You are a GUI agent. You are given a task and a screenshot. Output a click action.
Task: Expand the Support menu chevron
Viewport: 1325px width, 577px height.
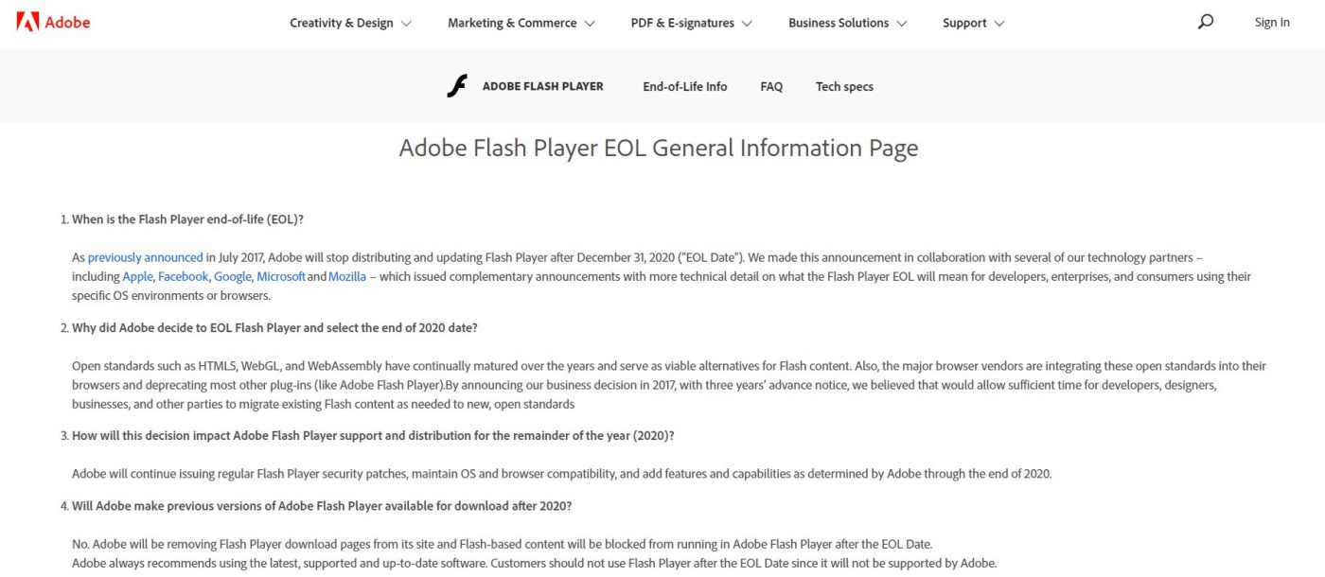[999, 24]
